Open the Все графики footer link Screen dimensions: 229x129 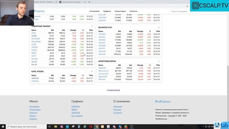pos(77,116)
